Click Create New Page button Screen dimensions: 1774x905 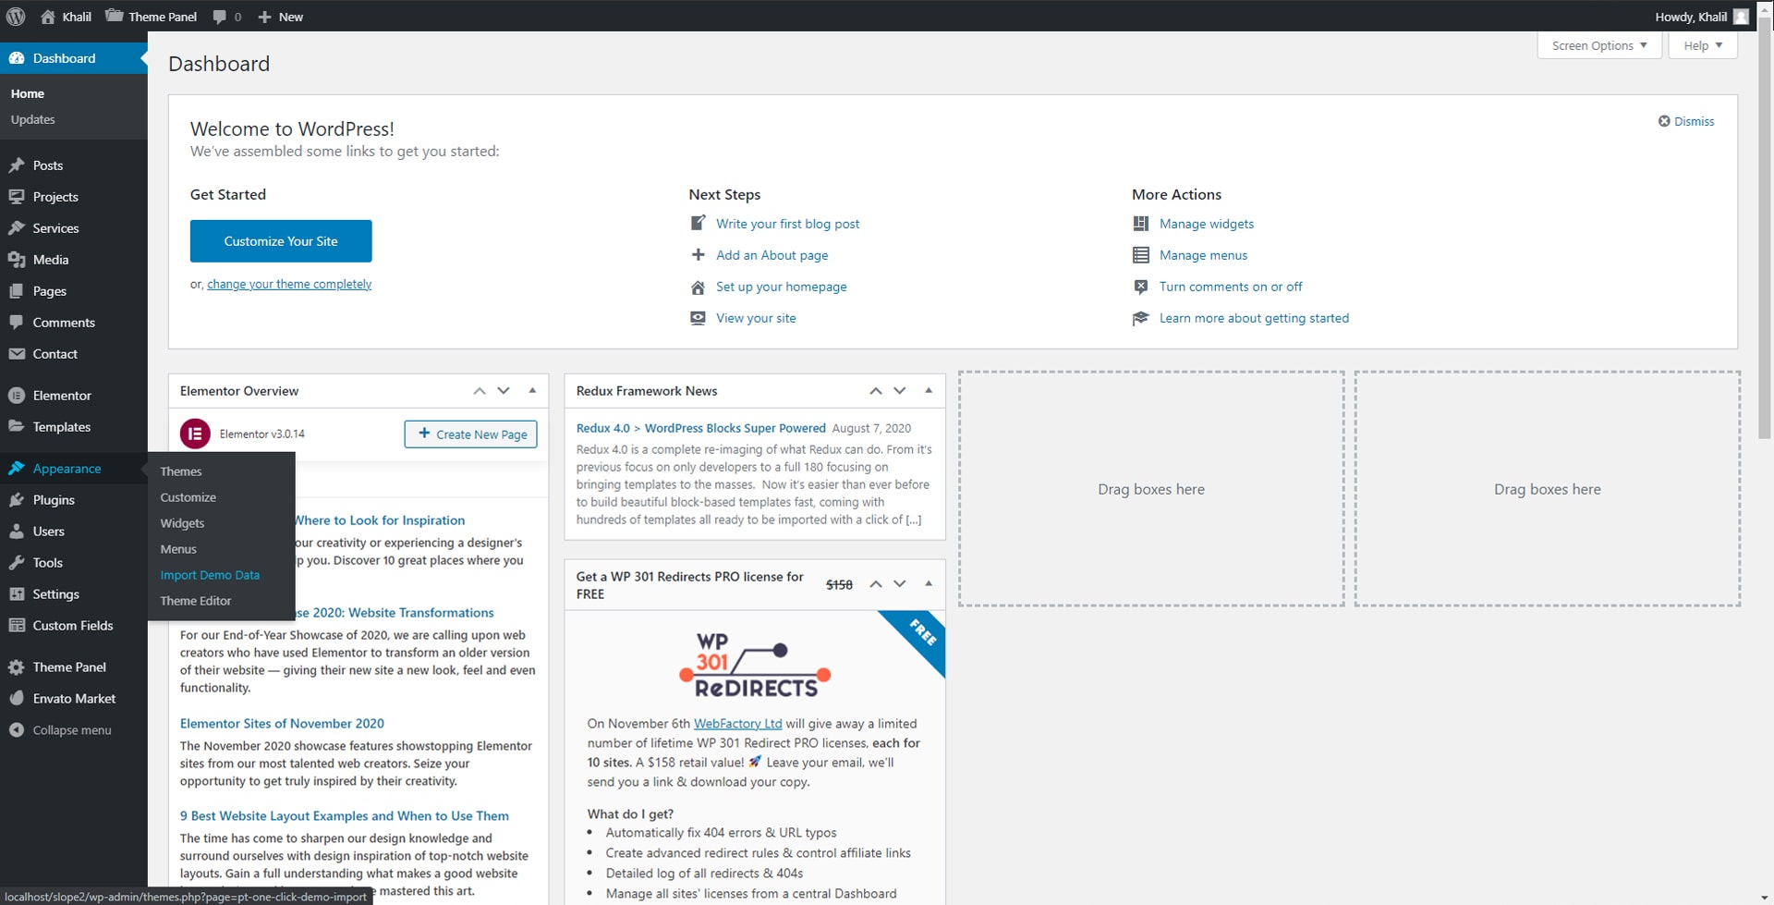pos(470,434)
